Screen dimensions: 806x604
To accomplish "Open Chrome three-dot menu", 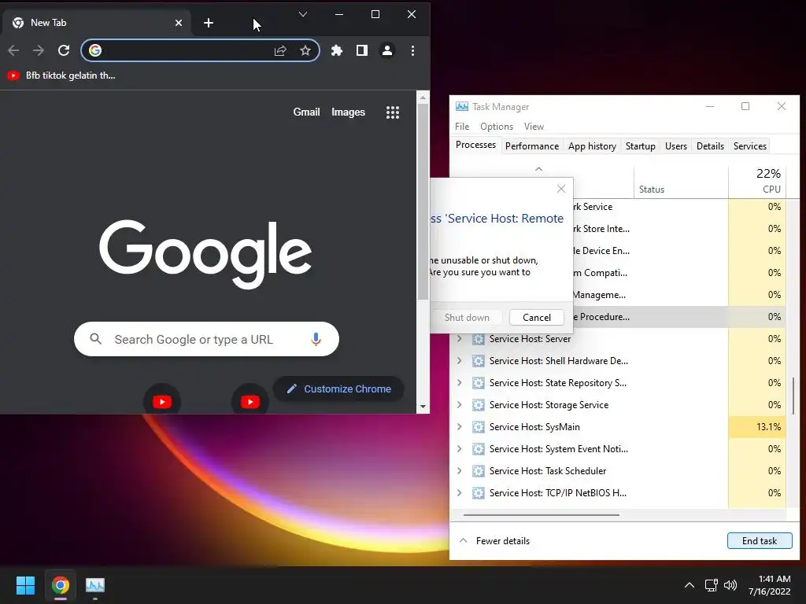I will pos(412,50).
